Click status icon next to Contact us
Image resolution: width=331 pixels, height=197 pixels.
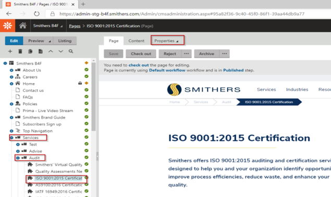point(87,90)
